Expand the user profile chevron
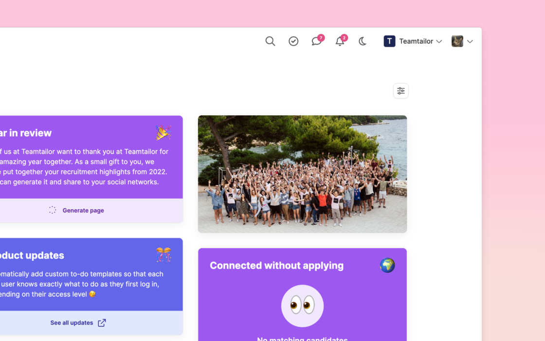The width and height of the screenshot is (545, 341). (470, 42)
